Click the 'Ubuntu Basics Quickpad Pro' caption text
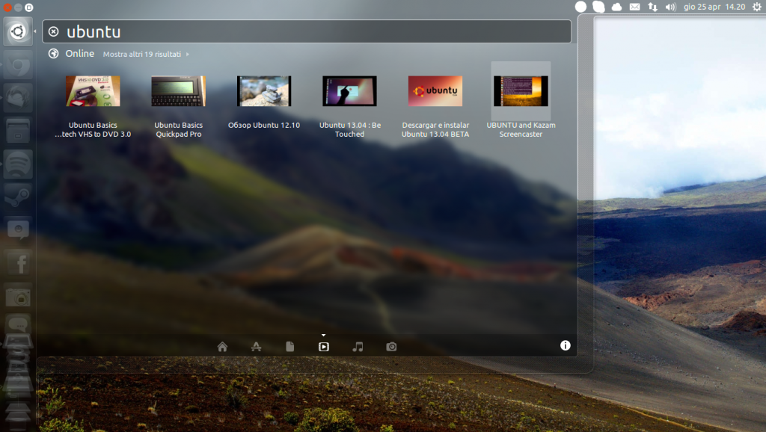 coord(178,129)
